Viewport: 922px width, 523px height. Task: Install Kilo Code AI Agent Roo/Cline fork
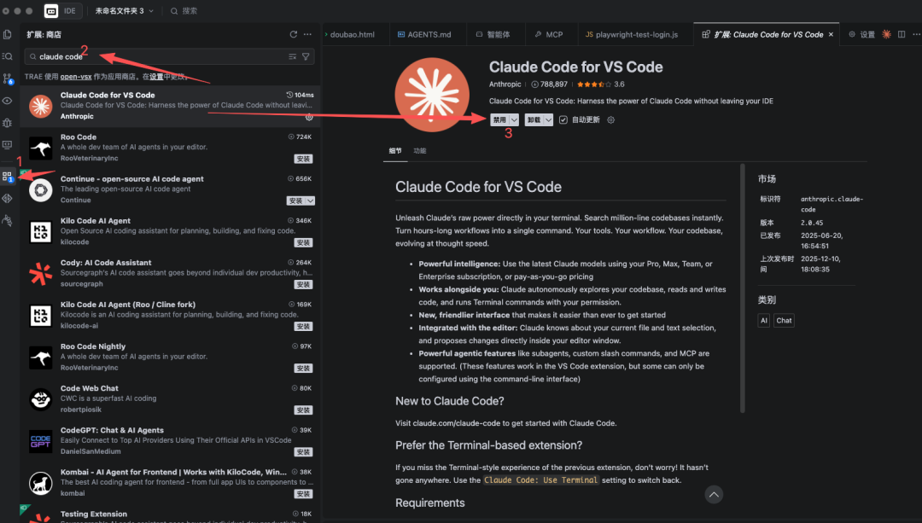303,326
